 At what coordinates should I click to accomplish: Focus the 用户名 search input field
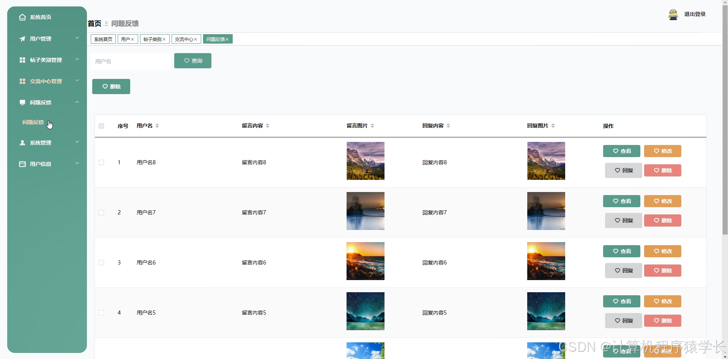click(131, 61)
